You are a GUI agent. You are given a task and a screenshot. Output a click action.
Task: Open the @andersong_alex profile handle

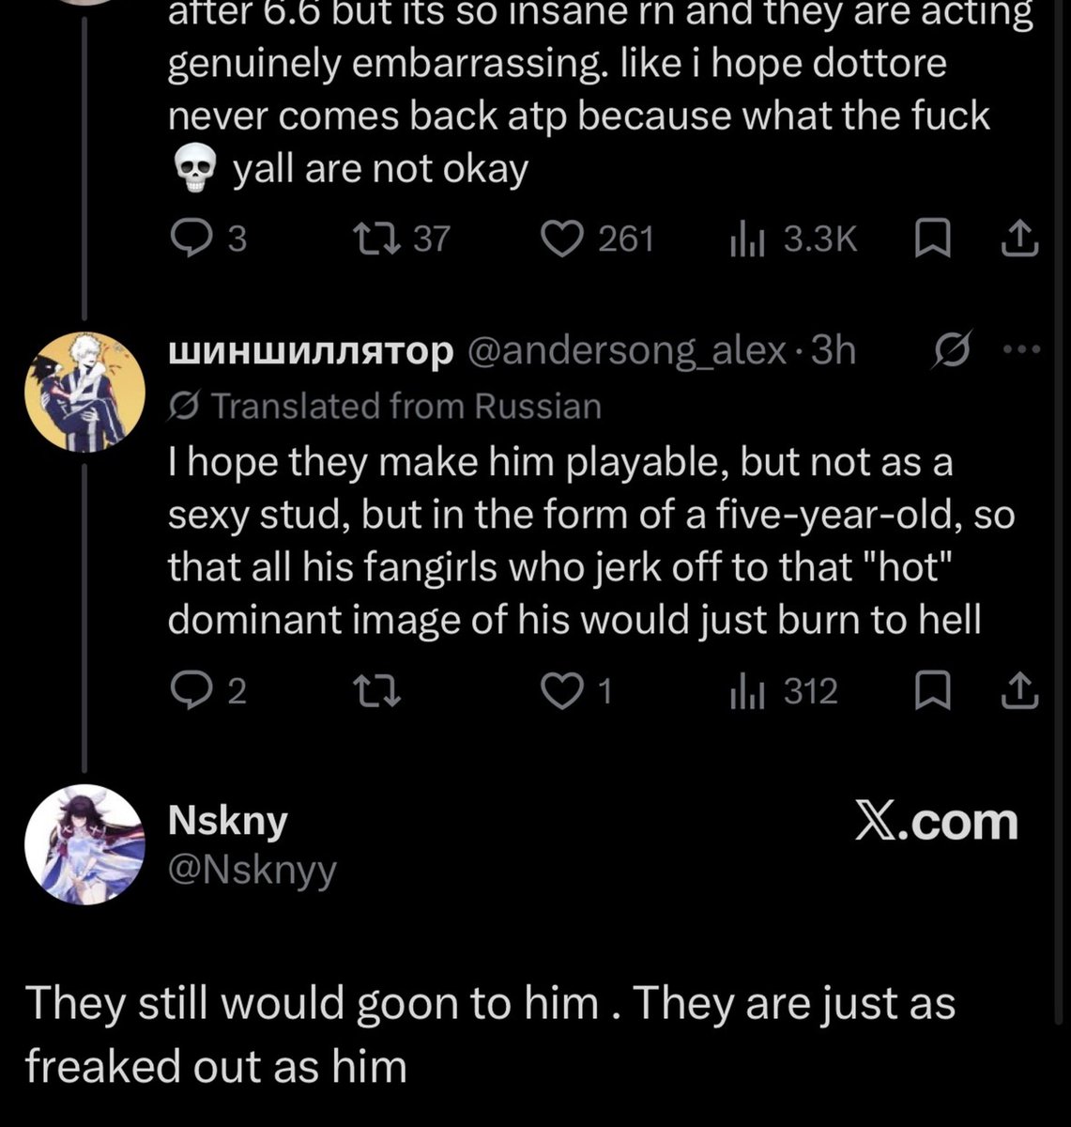click(x=624, y=350)
